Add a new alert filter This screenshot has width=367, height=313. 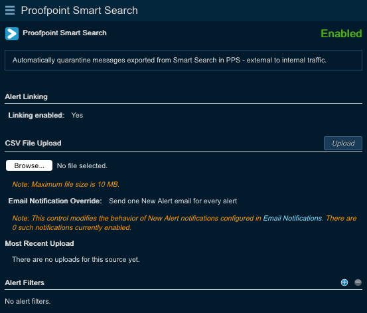coord(344,282)
